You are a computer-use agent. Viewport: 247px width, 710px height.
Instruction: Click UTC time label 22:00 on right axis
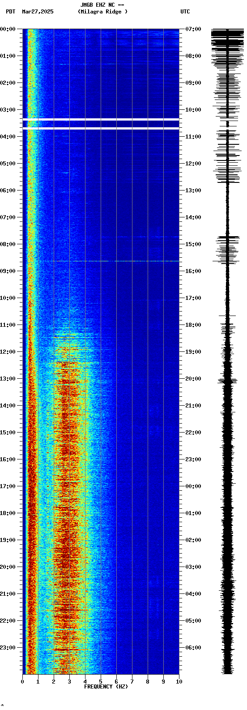click(x=193, y=433)
